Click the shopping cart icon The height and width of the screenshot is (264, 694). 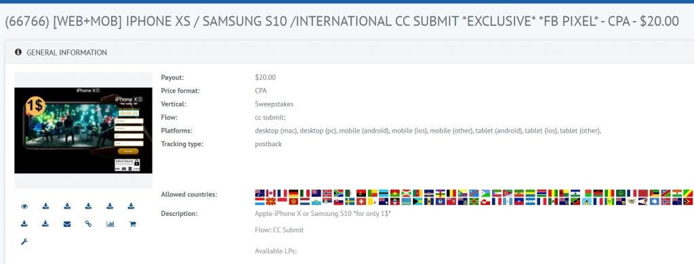[132, 224]
